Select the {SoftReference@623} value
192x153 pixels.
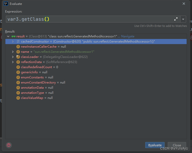point(62,62)
